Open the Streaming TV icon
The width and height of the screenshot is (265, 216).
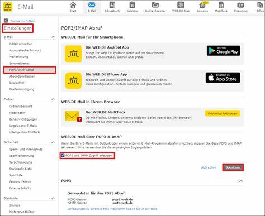[240, 5]
